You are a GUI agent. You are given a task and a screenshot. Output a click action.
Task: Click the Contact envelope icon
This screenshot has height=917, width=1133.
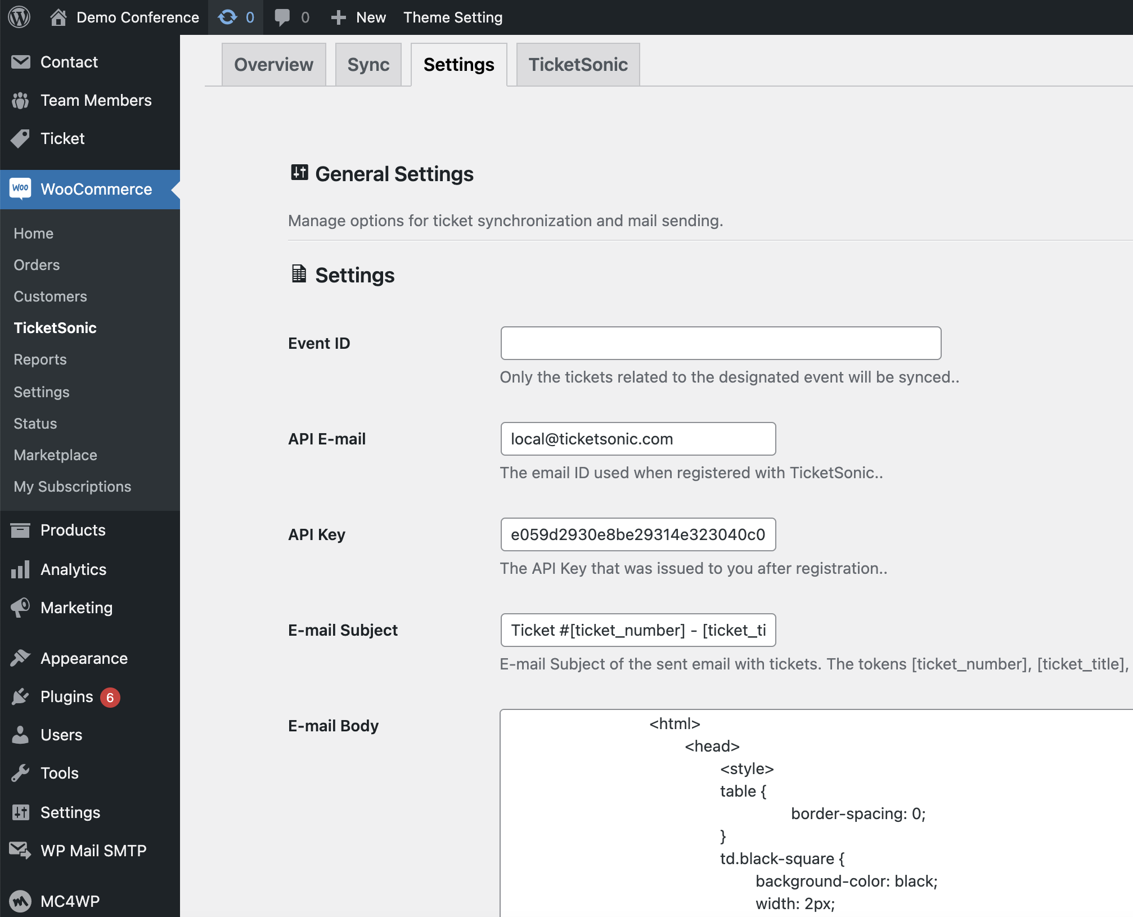click(x=21, y=62)
